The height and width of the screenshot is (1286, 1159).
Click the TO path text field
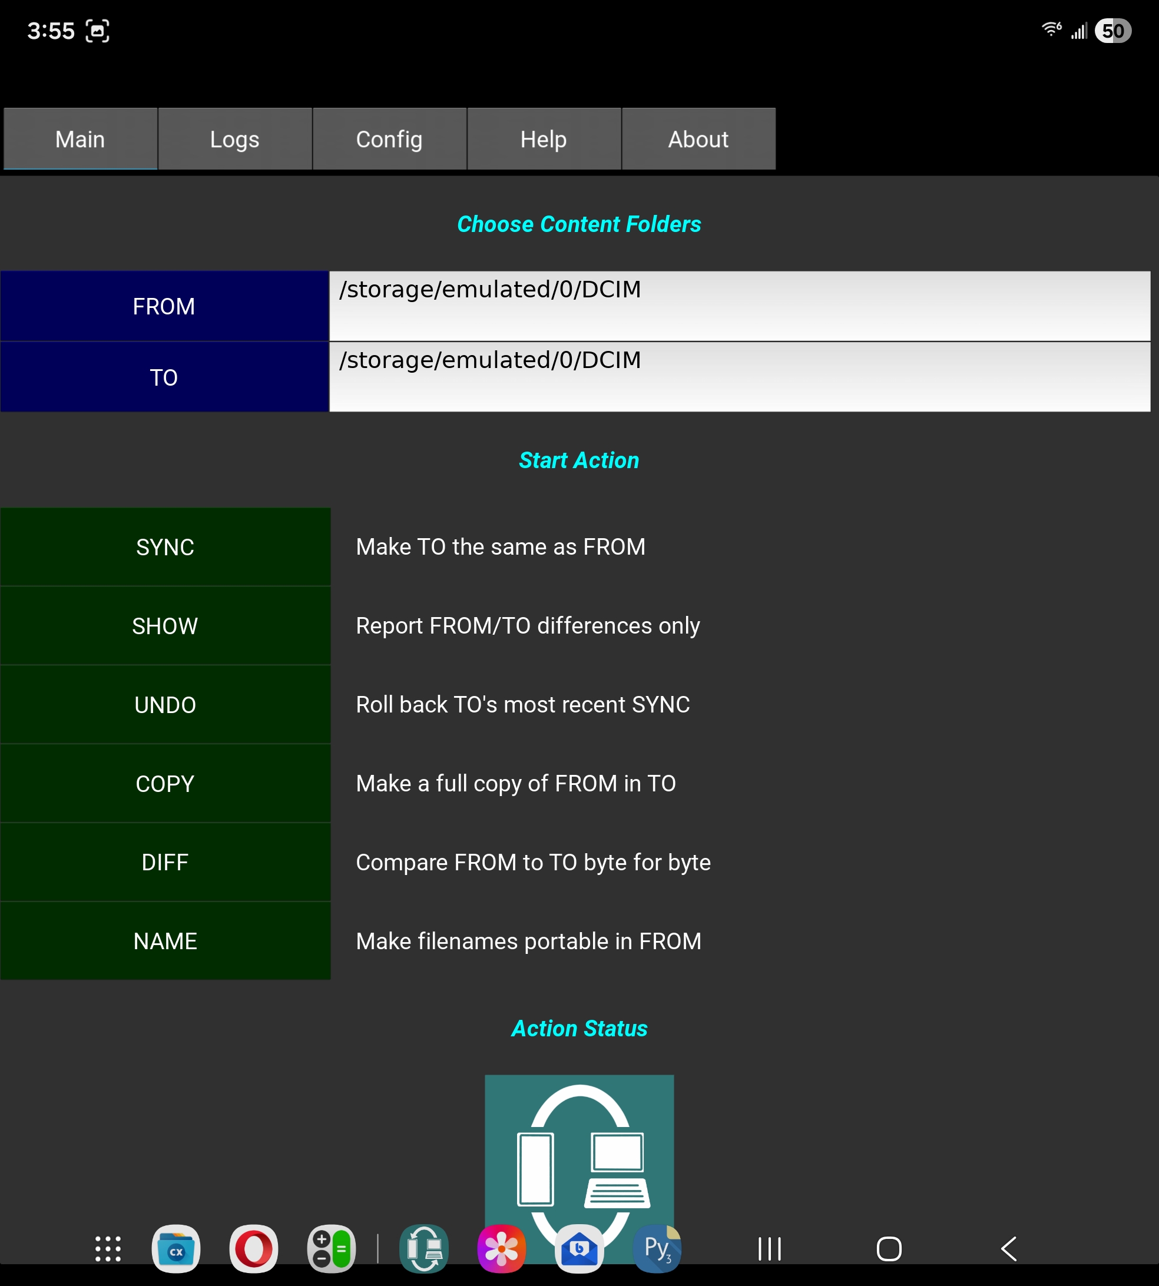click(x=739, y=377)
